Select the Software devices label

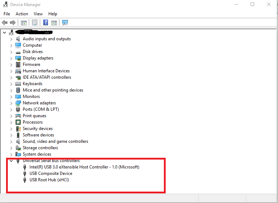pyautogui.click(x=38, y=135)
